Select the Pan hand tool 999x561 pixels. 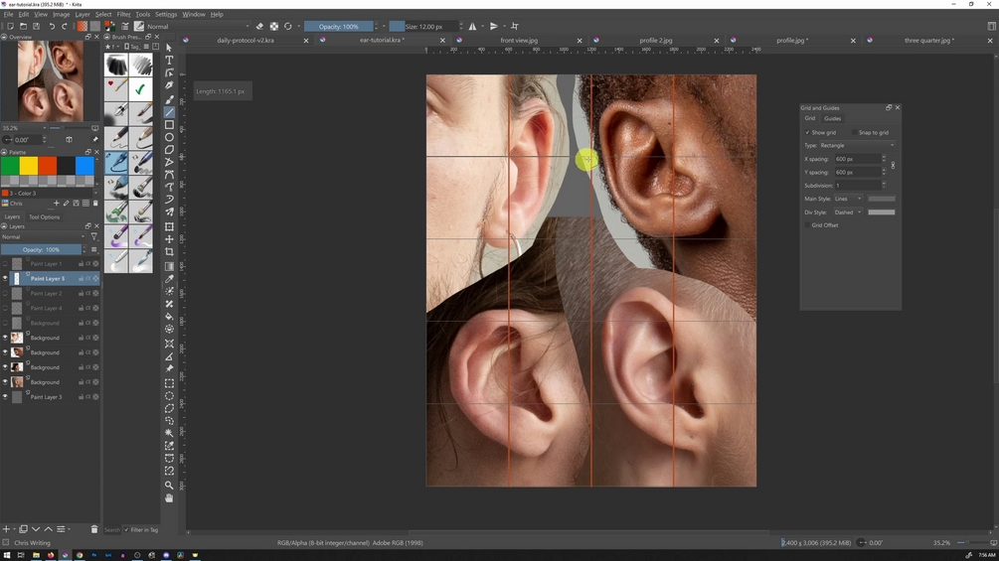point(169,498)
